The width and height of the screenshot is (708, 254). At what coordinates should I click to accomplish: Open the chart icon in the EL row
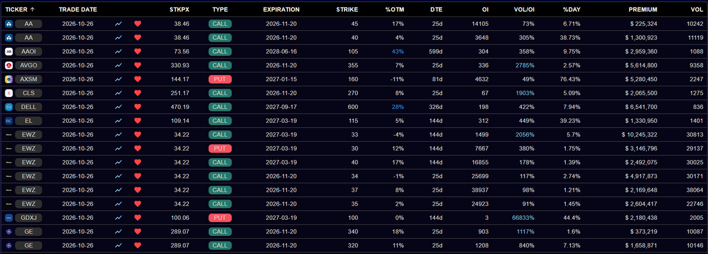tap(120, 121)
